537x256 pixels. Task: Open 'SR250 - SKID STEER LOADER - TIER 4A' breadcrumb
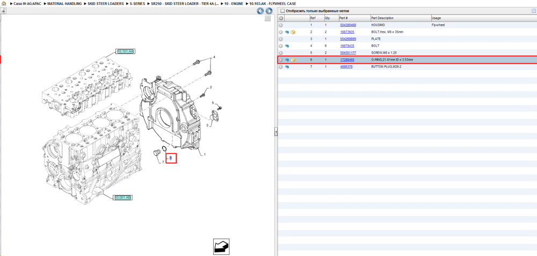click(185, 3)
